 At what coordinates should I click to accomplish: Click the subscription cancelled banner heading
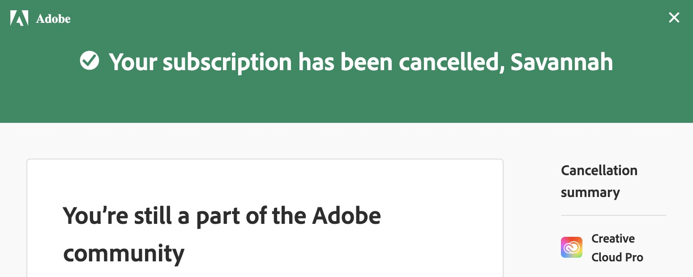(x=360, y=62)
